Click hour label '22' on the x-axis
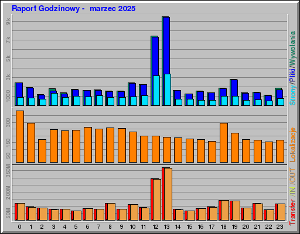Image resolution: width=300 pixels, height=234 pixels. (x=268, y=227)
